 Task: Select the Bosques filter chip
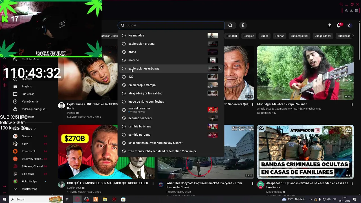point(249,36)
